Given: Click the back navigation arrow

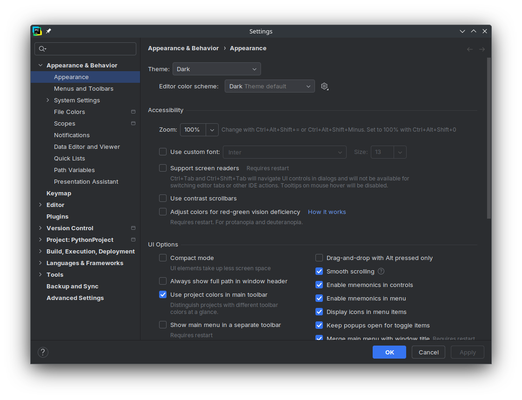Looking at the screenshot, I should (470, 49).
